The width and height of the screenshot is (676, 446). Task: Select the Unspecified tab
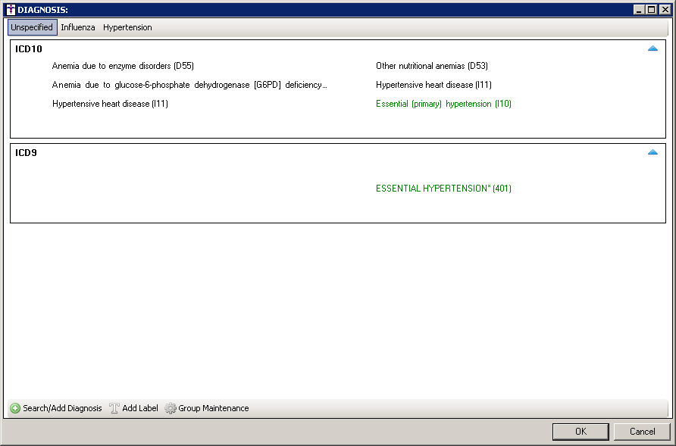click(x=32, y=27)
